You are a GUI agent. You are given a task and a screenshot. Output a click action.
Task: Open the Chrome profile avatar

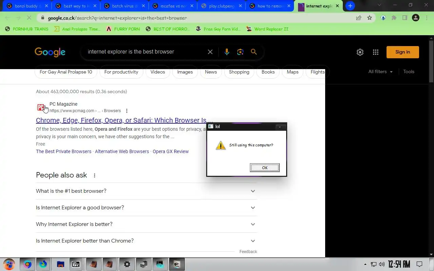coord(416,18)
